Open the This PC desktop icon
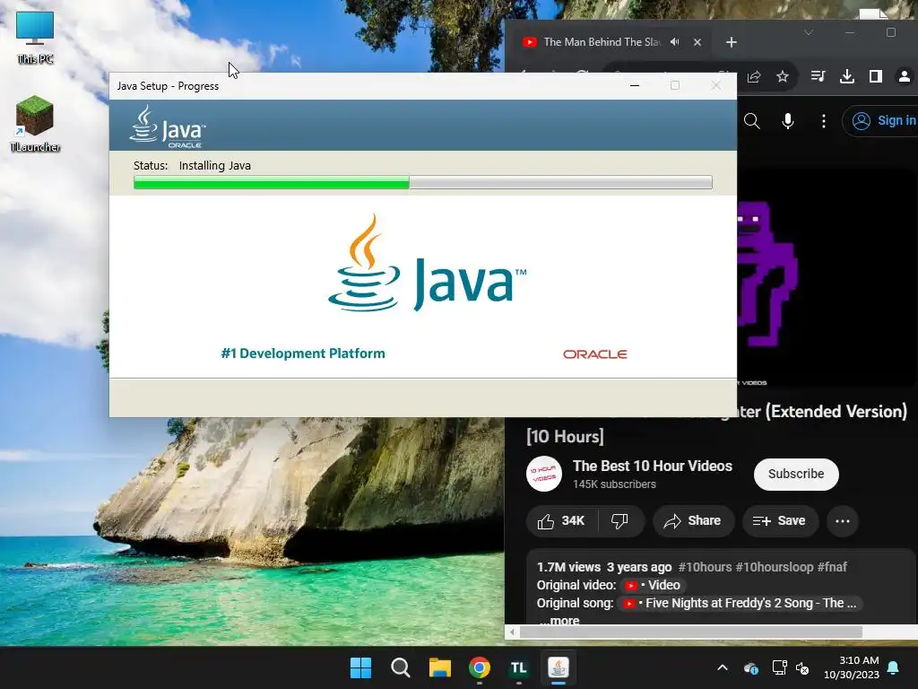918x689 pixels. click(35, 38)
